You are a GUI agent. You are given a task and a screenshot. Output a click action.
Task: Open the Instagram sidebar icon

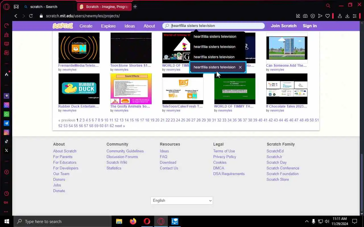coord(6,132)
